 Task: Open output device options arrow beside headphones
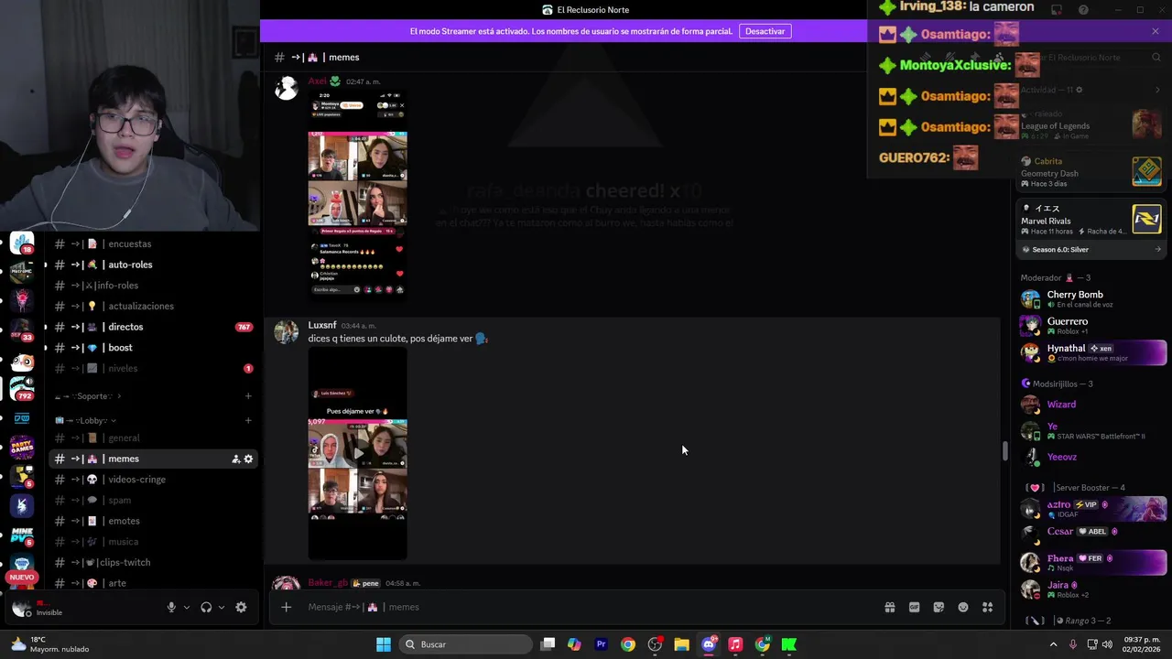point(222,607)
